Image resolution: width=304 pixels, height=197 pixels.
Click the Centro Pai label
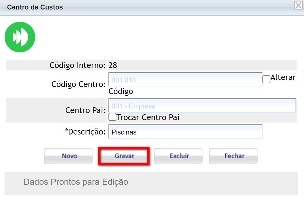click(85, 110)
